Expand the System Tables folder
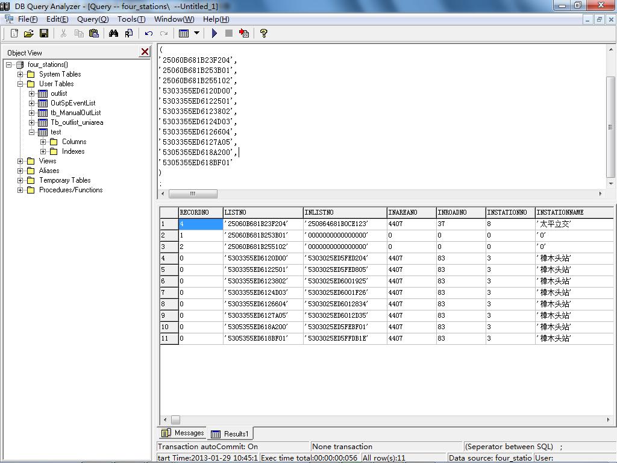617x463 pixels. tap(20, 74)
